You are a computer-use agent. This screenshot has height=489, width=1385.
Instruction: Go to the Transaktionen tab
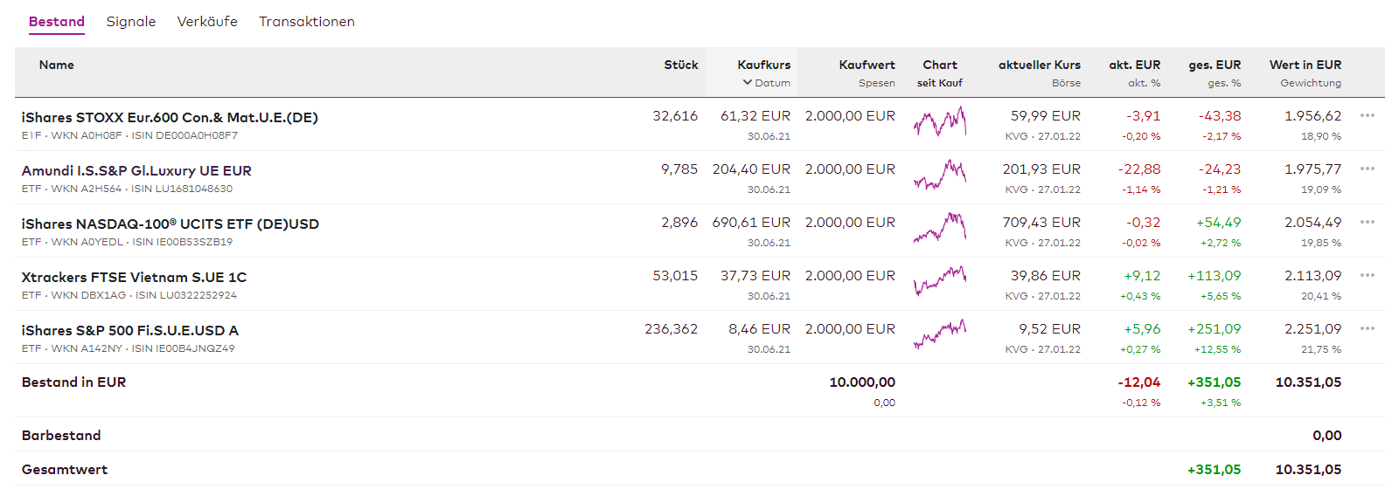coord(307,22)
